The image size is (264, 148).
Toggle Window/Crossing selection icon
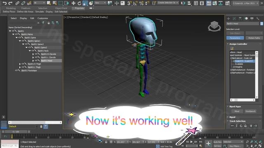[67, 3]
